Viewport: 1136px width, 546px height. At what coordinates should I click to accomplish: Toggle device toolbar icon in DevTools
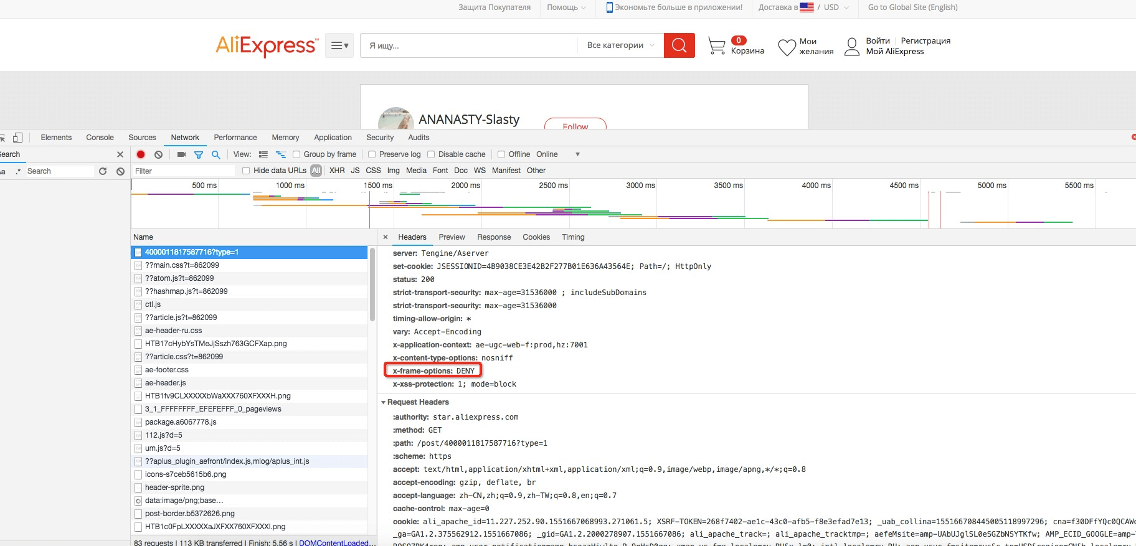[x=17, y=138]
